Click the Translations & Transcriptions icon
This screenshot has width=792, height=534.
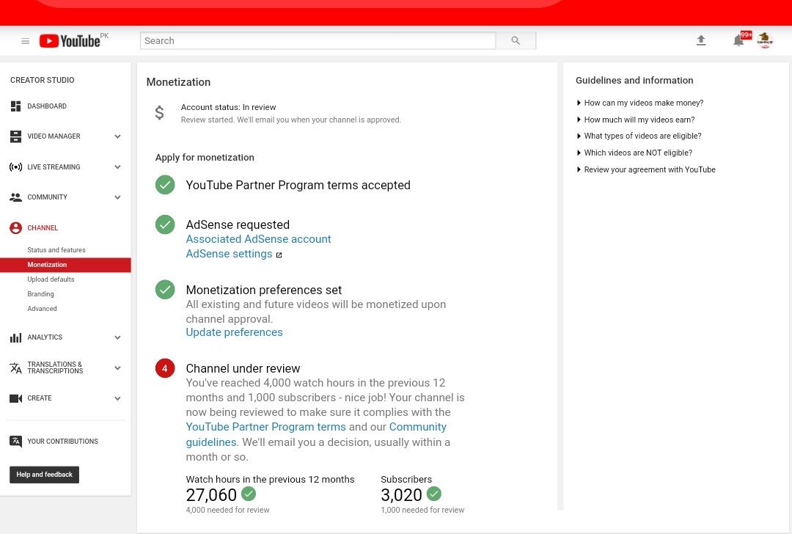pyautogui.click(x=15, y=367)
